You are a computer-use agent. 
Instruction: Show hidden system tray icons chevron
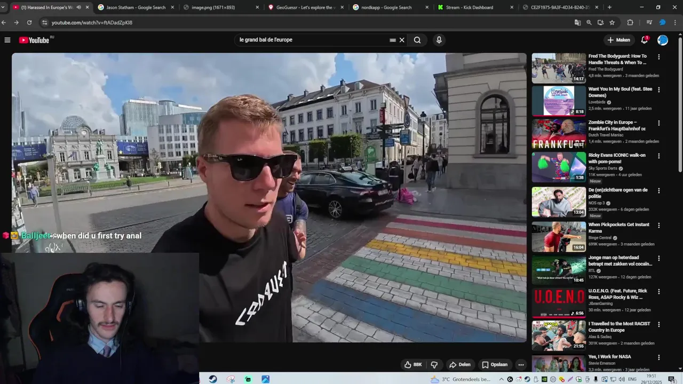pyautogui.click(x=501, y=379)
